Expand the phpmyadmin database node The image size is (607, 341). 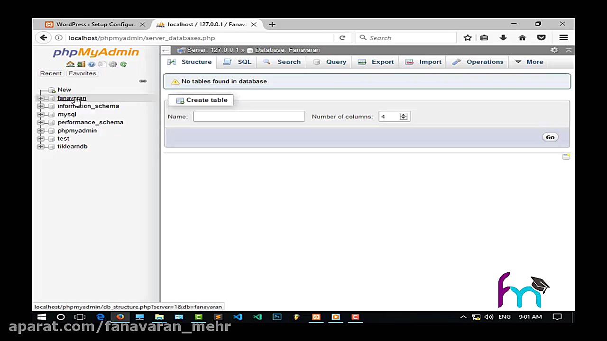[41, 130]
